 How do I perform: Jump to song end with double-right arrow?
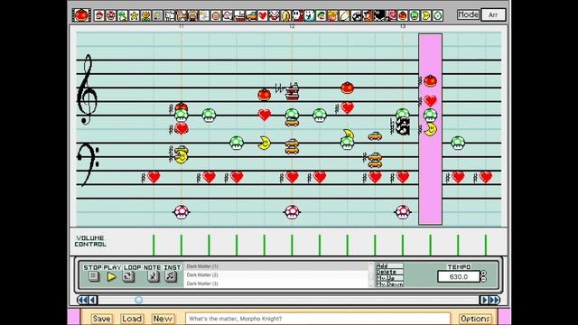[495, 300]
